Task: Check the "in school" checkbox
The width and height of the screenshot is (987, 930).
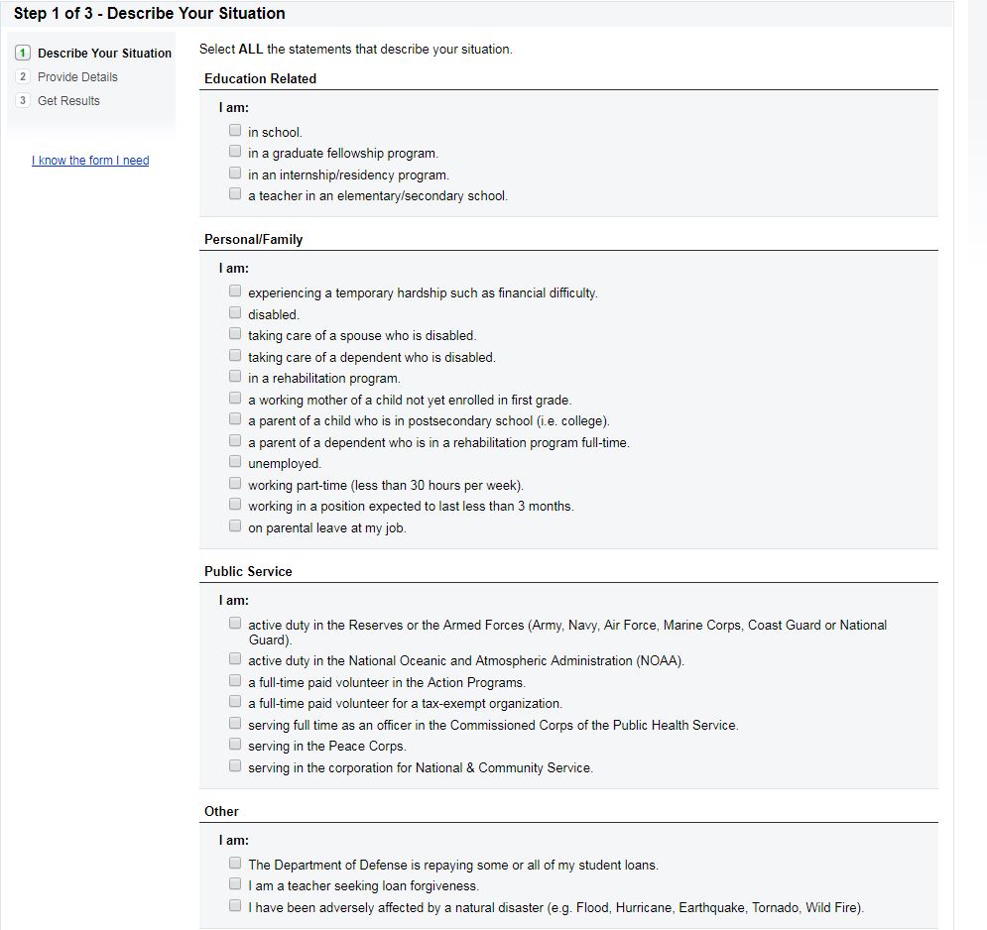Action: (235, 130)
